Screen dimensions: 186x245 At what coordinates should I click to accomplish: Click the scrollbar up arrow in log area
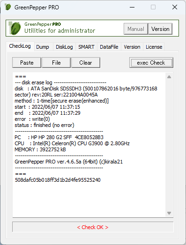169,77
